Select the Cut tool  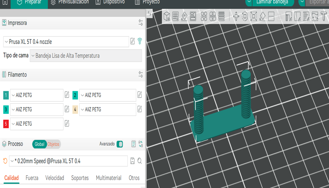[271, 16]
